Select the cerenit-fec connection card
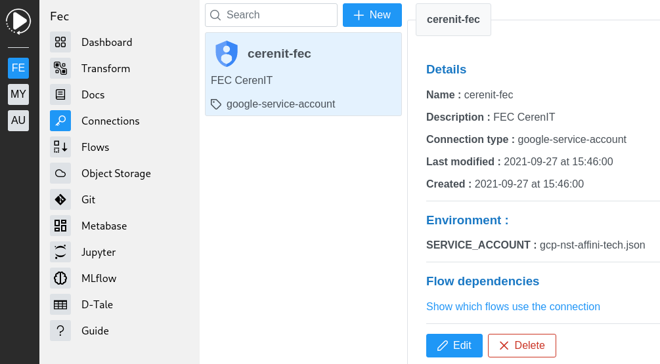Screen dimensions: 660x364 [303, 74]
